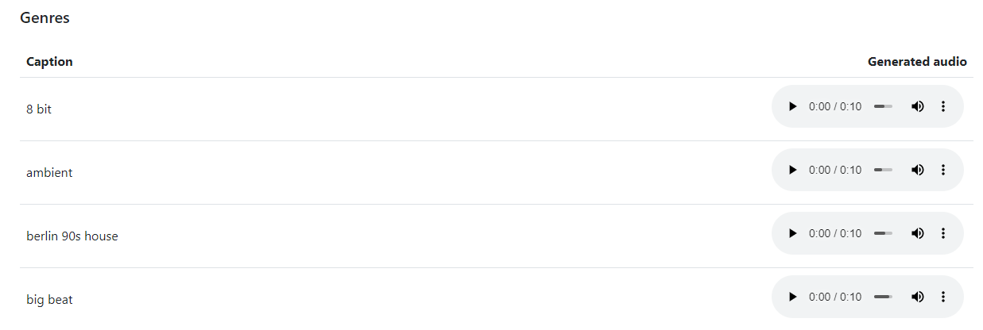Click the Generated audio column header
Image resolution: width=983 pixels, height=330 pixels.
tap(917, 62)
